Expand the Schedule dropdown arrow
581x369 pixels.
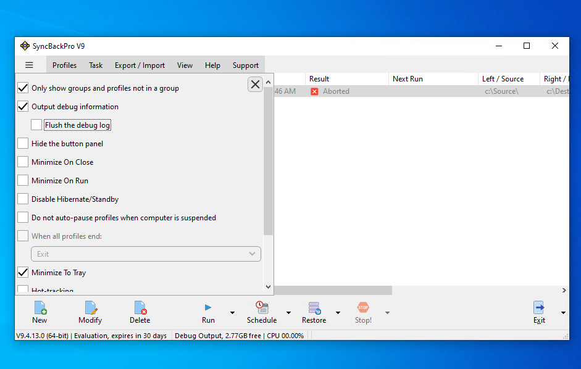[x=288, y=313]
